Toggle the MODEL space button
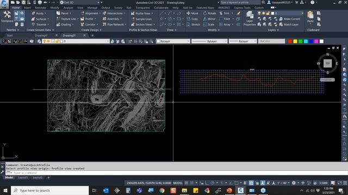The height and width of the screenshot is (195, 348). point(178,183)
